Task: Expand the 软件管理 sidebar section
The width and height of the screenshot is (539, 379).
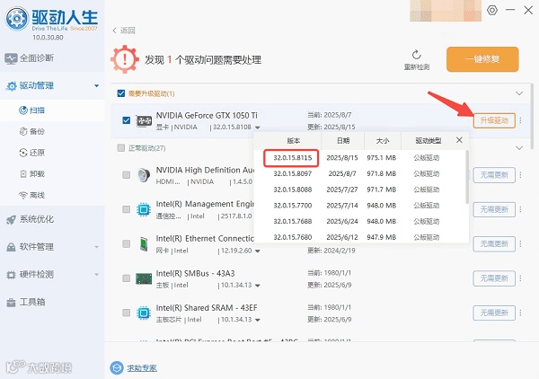Action: 97,247
